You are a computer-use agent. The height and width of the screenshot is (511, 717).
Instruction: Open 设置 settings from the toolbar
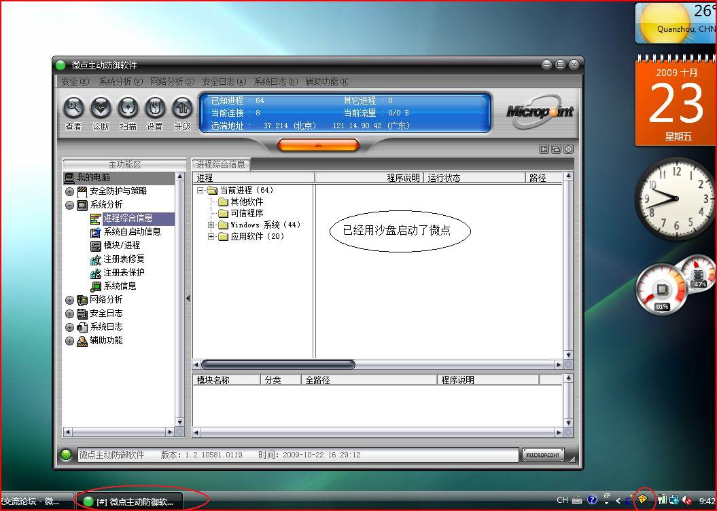point(155,108)
